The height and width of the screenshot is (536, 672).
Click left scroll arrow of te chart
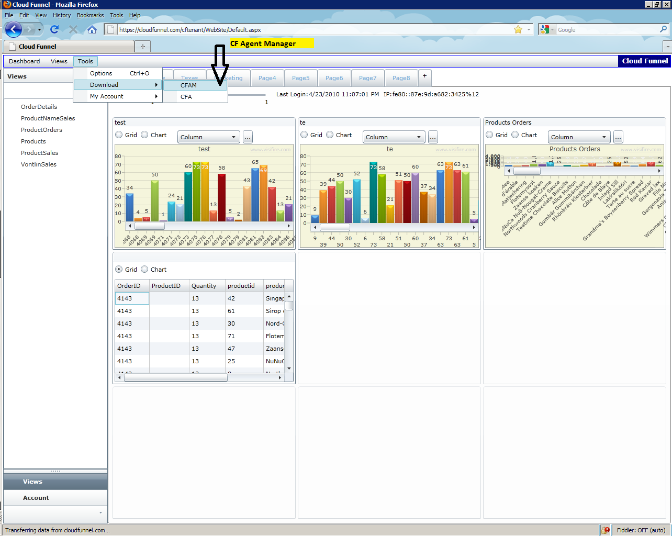(315, 227)
